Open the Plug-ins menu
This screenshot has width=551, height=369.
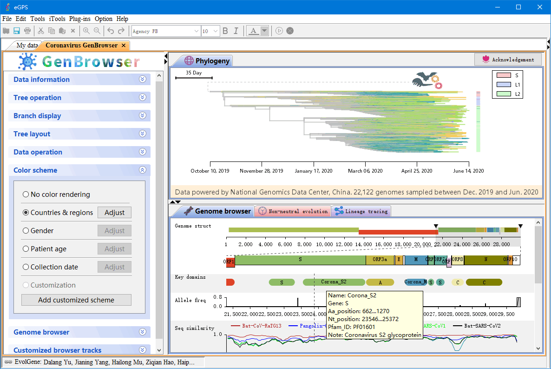point(79,19)
